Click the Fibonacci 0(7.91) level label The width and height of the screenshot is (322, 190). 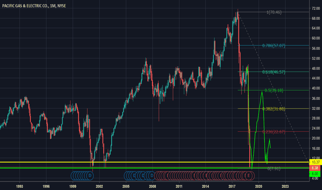[x=274, y=169]
